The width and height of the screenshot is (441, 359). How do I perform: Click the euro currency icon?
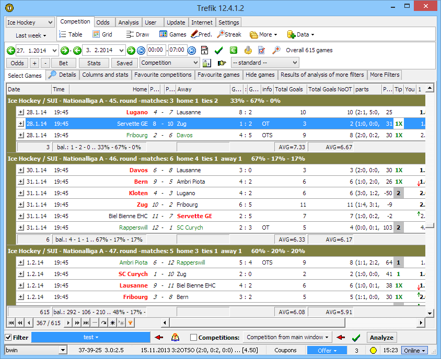pyautogui.click(x=233, y=50)
